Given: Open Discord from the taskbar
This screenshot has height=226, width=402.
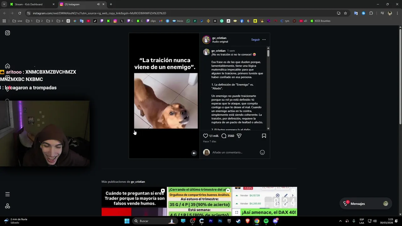Looking at the screenshot, I should tap(275, 221).
